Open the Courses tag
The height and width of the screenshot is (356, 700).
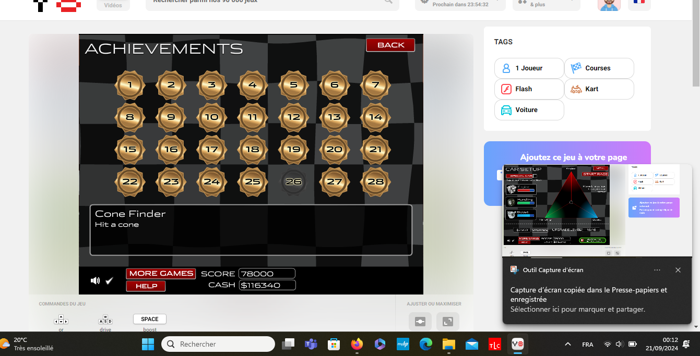pyautogui.click(x=599, y=68)
